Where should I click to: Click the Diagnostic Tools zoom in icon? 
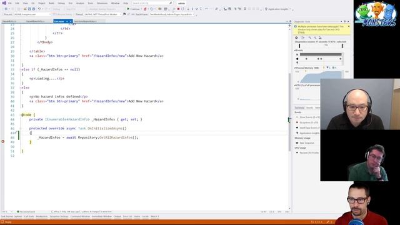[x=309, y=37]
